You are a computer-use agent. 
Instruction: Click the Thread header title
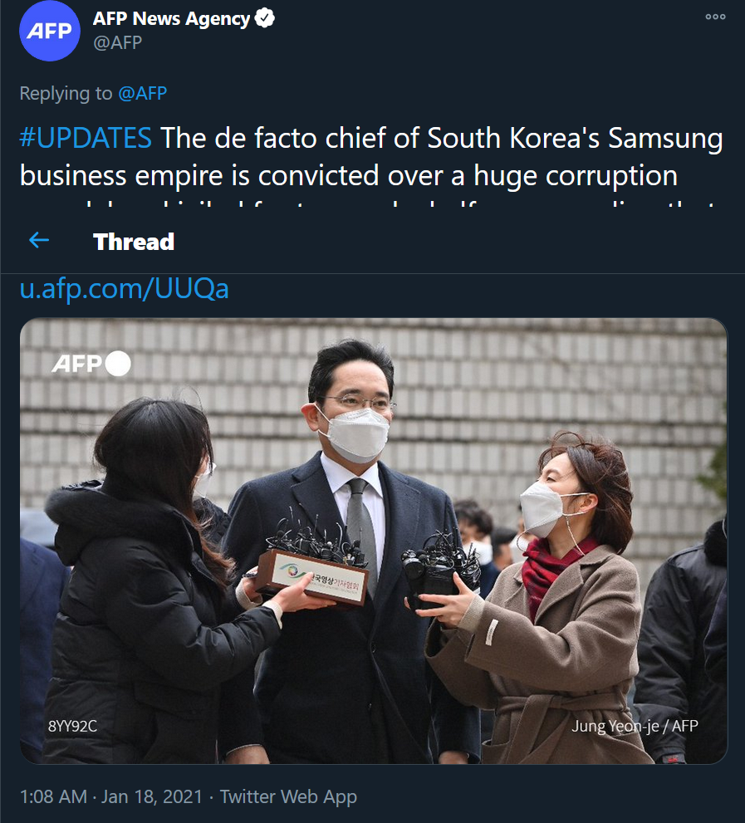coord(134,242)
